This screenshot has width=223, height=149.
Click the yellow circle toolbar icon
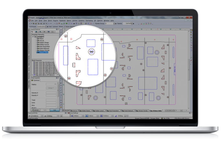pyautogui.click(x=84, y=24)
